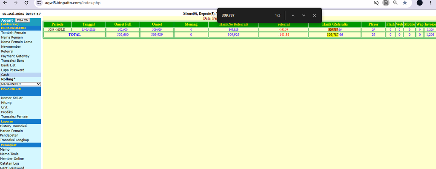Open Payment Gateway
This screenshot has width=436, height=169.
point(15,56)
